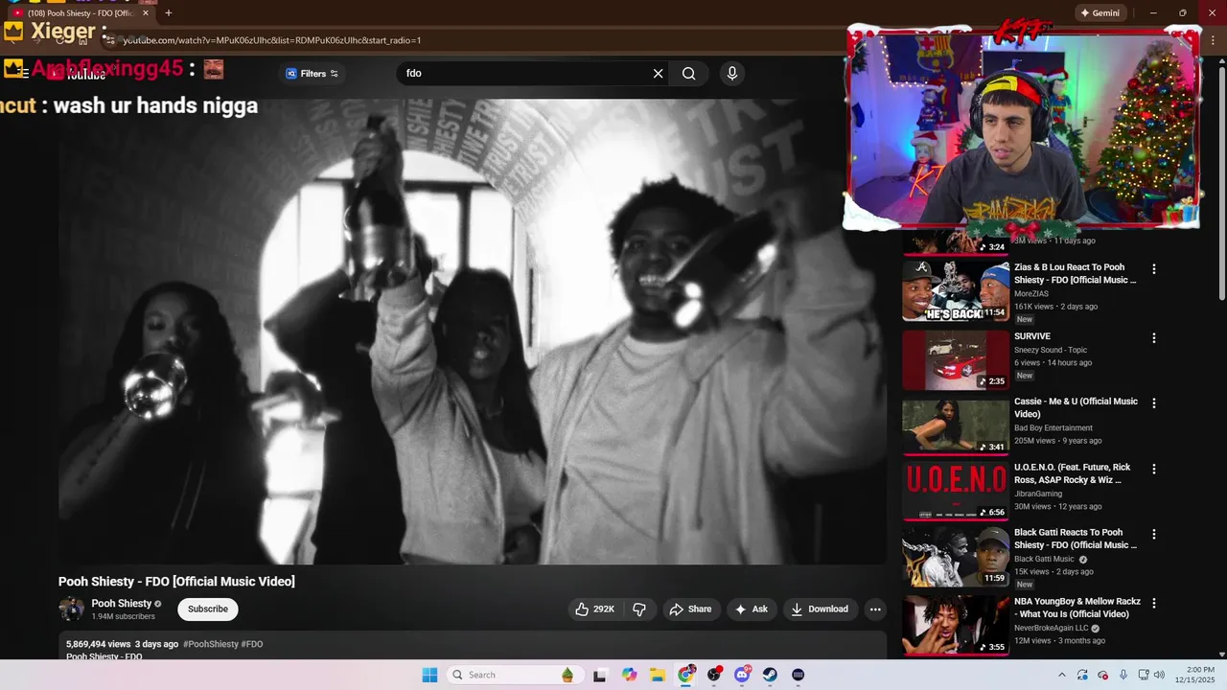Open options for Zias & B Lou video
The height and width of the screenshot is (690, 1227).
coord(1154,269)
